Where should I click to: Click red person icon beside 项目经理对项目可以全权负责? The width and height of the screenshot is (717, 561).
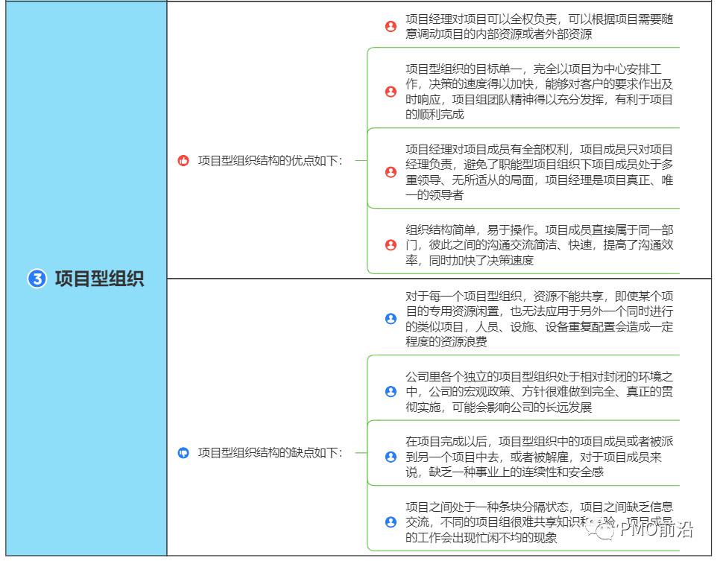391,27
